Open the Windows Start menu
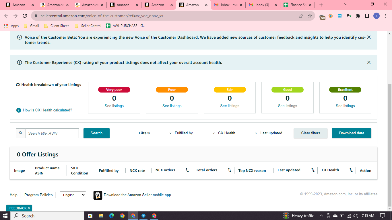The width and height of the screenshot is (392, 220). 5,216
